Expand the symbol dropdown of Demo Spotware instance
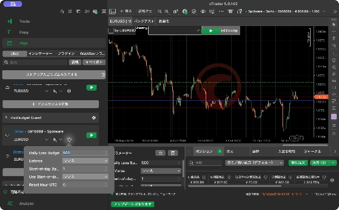Viewport: 339px width, 210px height. [46, 140]
